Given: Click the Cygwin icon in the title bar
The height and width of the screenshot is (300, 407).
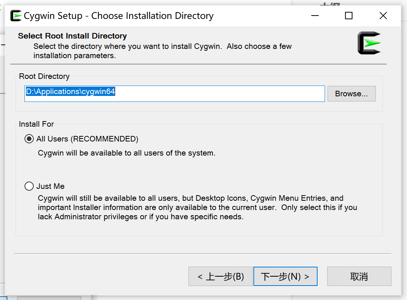Looking at the screenshot, I should point(16,16).
